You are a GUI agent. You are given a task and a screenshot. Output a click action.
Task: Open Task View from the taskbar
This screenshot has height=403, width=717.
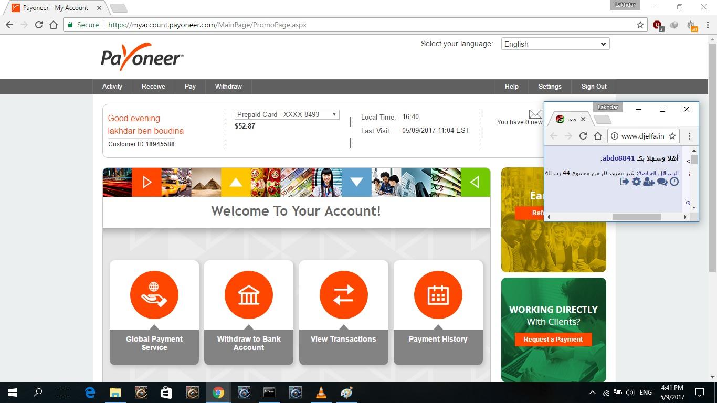63,393
